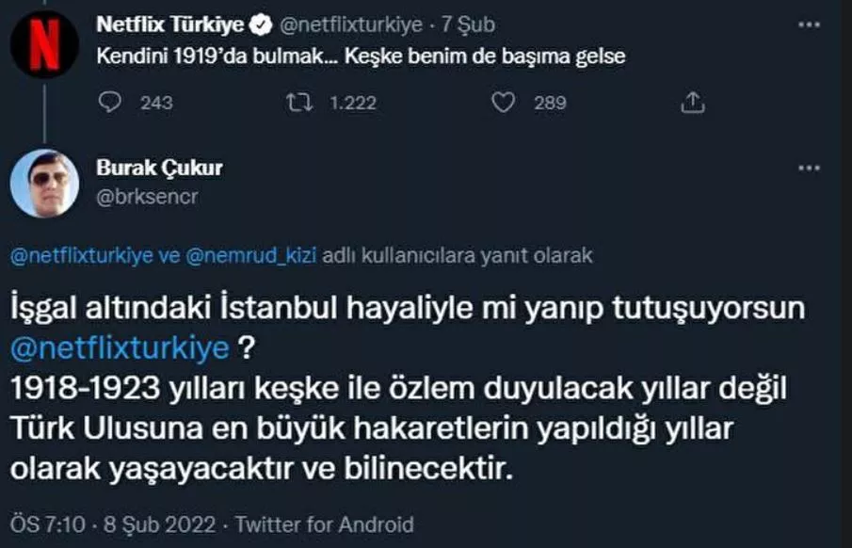Click the reply comment bubble icon

(x=111, y=102)
